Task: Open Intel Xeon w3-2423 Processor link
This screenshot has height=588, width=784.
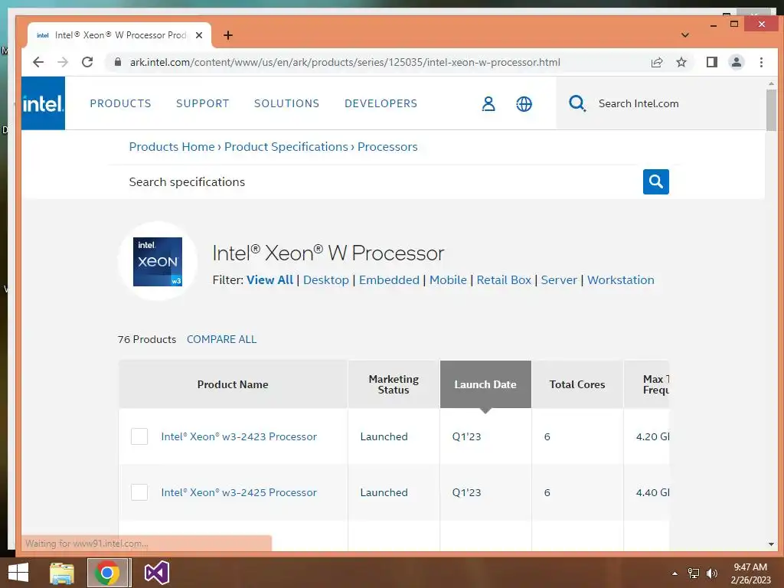Action: pyautogui.click(x=239, y=436)
